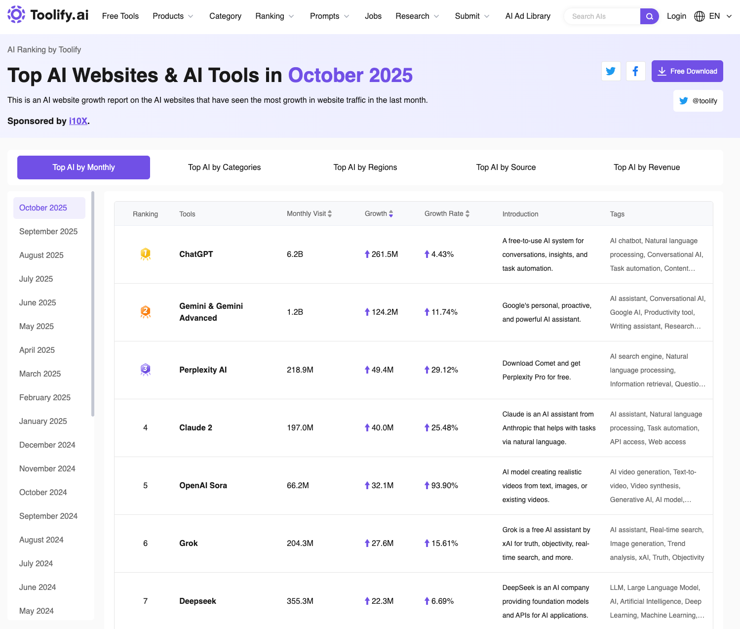Expand the Submit dropdown

(472, 16)
